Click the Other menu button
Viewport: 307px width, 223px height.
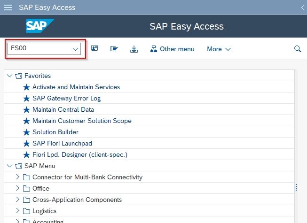[x=172, y=49]
